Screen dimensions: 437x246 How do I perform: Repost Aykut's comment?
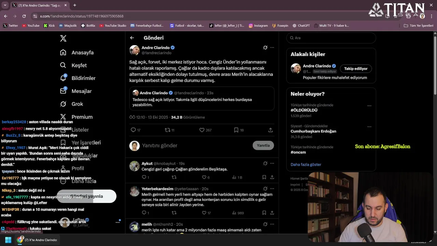[174, 177]
